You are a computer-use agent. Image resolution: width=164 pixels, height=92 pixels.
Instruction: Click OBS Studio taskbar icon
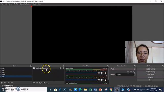117,90
